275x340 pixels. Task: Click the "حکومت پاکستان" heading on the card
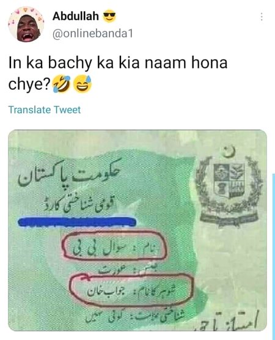69,176
